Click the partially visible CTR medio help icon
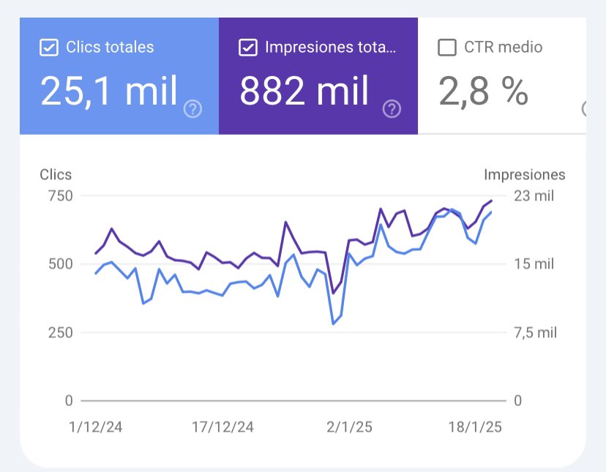The width and height of the screenshot is (606, 472). click(584, 110)
